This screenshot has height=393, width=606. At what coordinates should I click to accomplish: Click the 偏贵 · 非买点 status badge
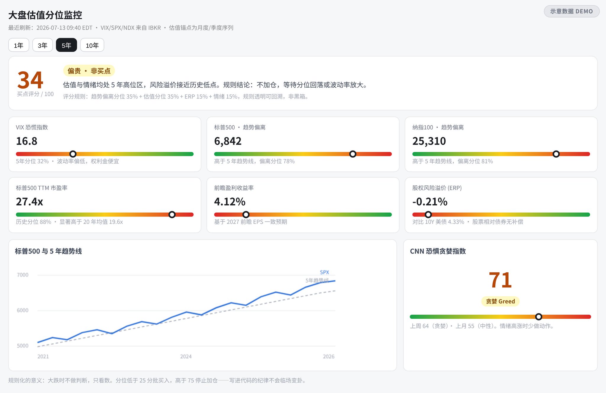pyautogui.click(x=89, y=71)
